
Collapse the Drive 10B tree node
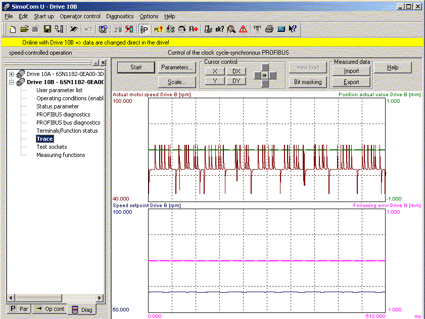[11, 82]
